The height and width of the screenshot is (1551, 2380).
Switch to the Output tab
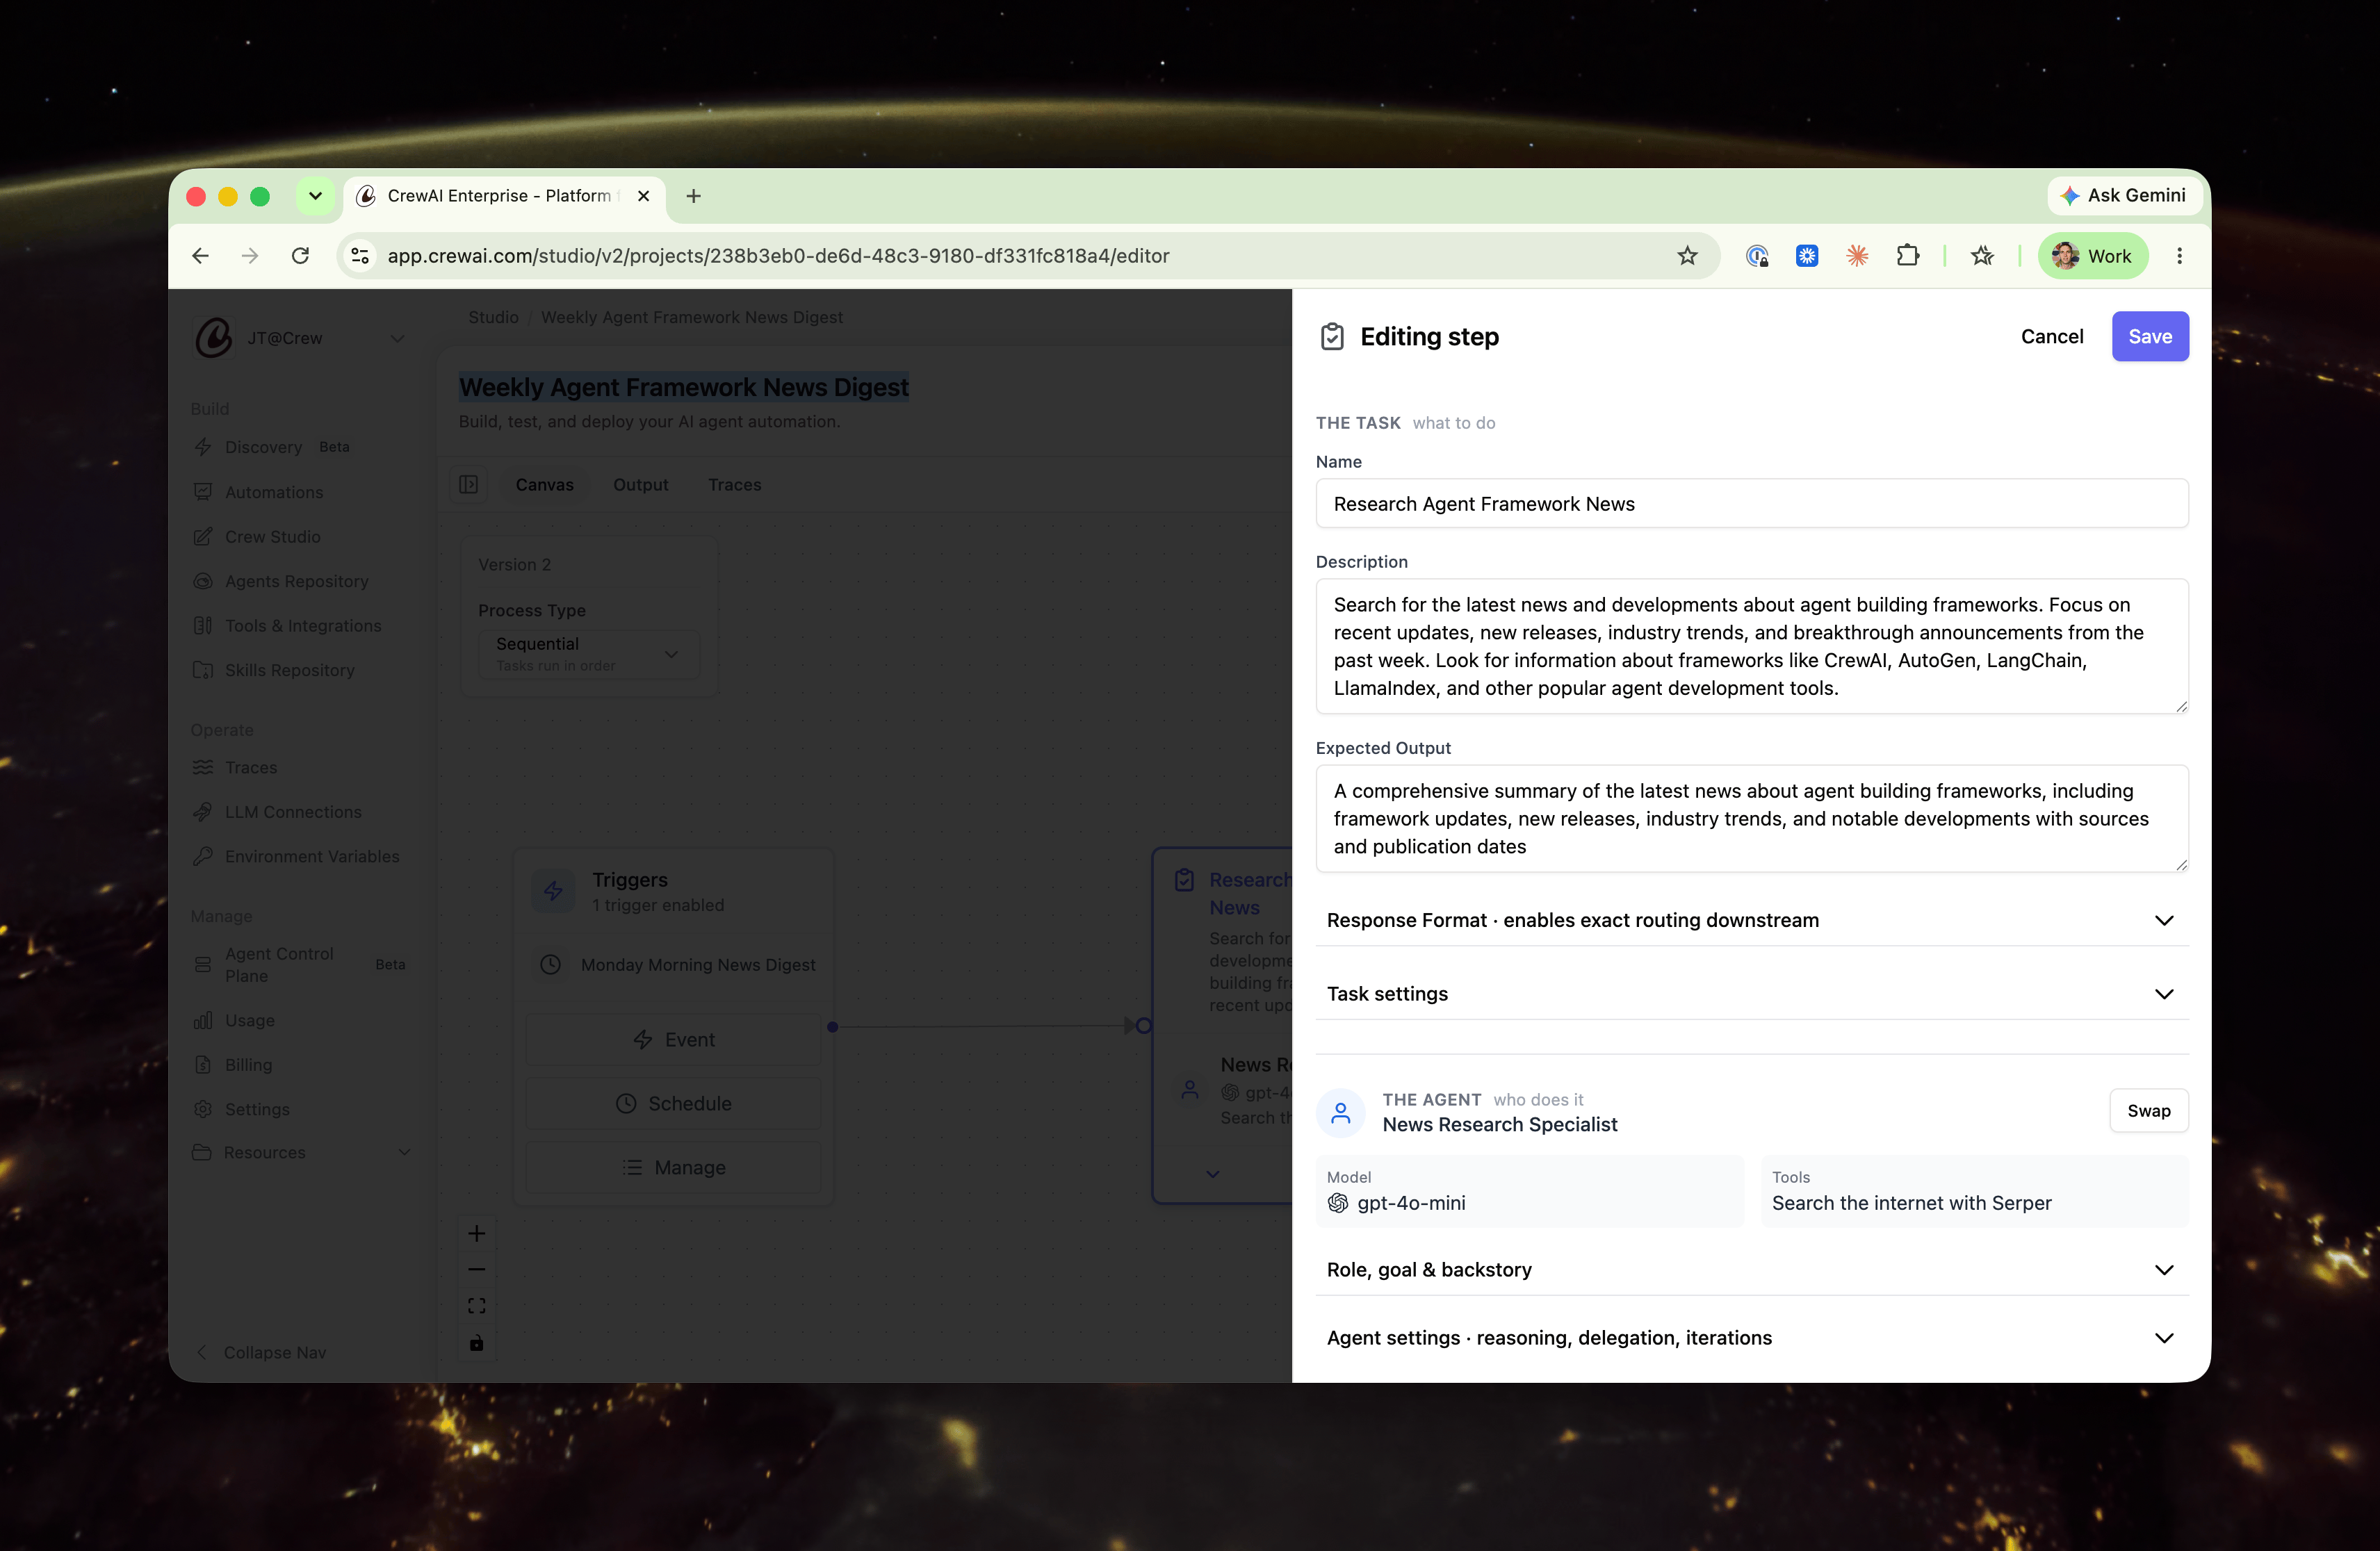[x=640, y=485]
